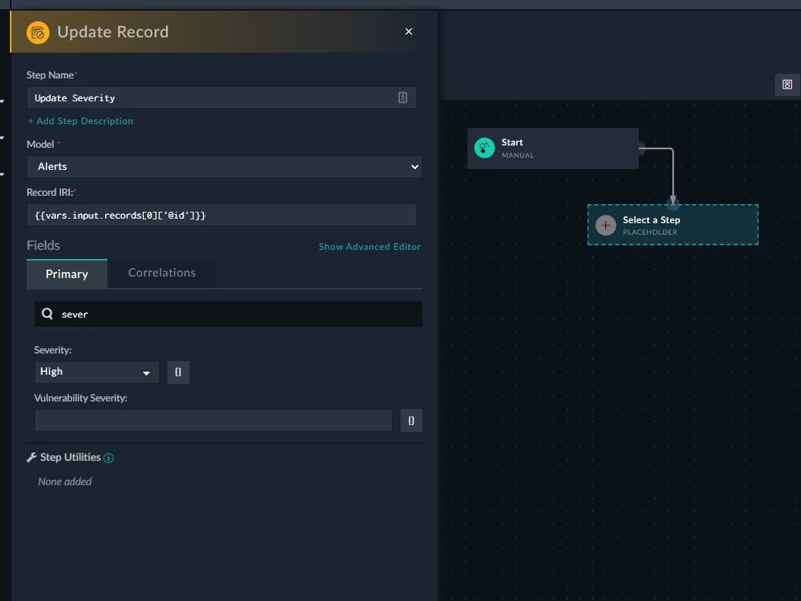Open the Model dropdown showing Alerts

point(225,167)
